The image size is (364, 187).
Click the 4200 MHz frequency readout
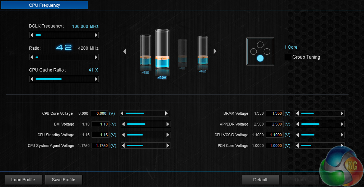tap(88, 48)
